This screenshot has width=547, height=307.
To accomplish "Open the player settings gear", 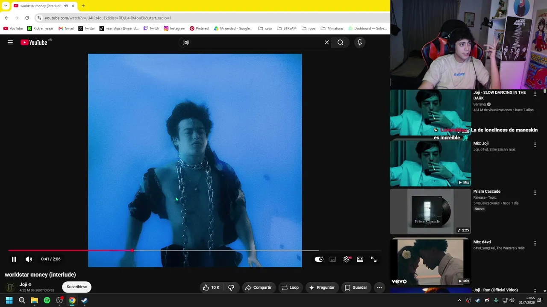I will (347, 259).
